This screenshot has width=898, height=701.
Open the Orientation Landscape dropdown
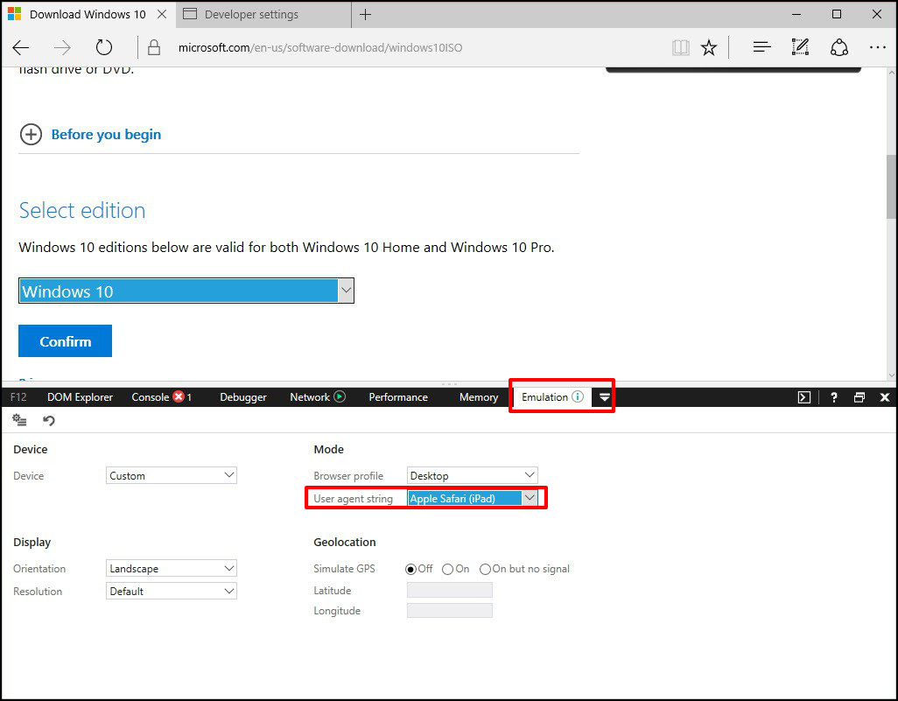coord(172,568)
